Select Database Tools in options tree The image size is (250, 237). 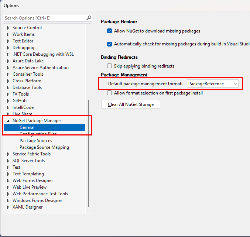(x=27, y=87)
